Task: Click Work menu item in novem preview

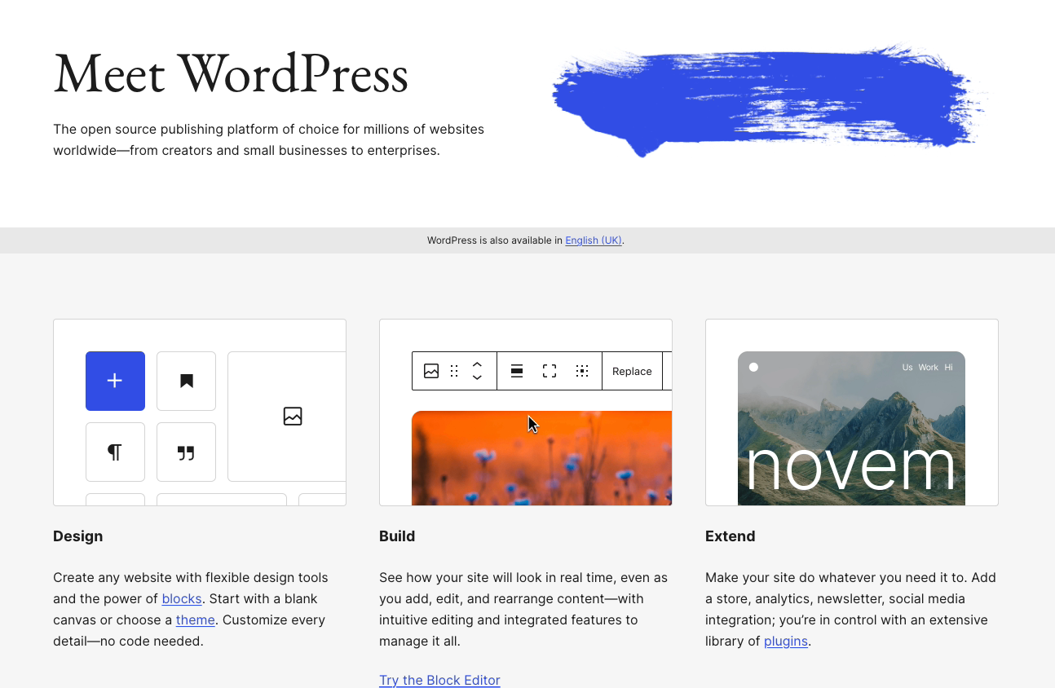Action: pyautogui.click(x=929, y=367)
